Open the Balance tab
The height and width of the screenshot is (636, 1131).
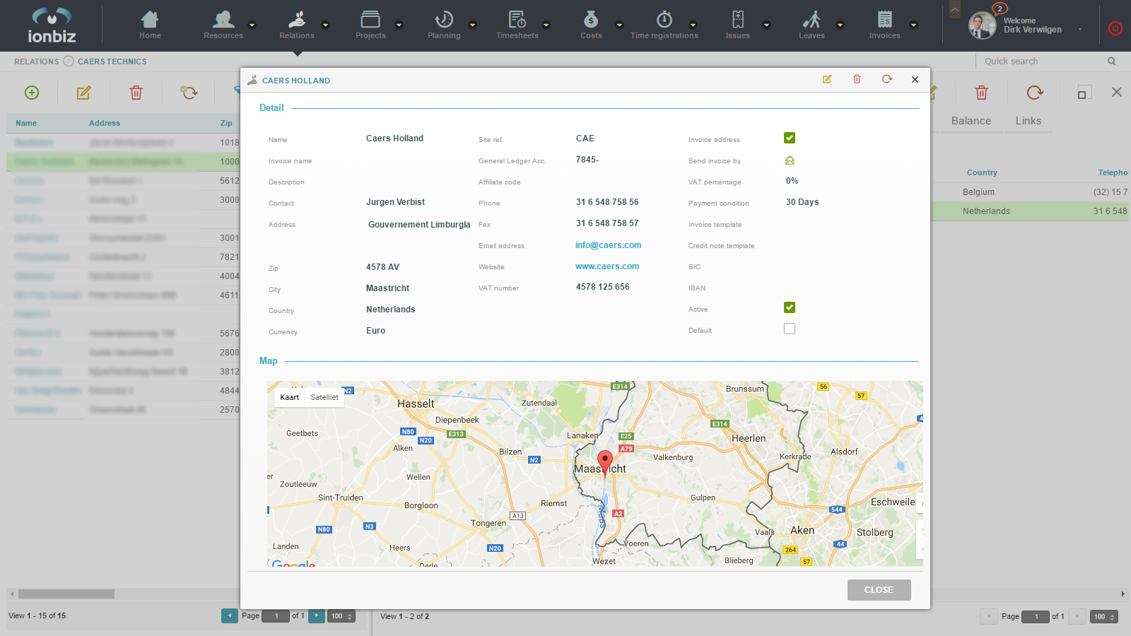[971, 121]
